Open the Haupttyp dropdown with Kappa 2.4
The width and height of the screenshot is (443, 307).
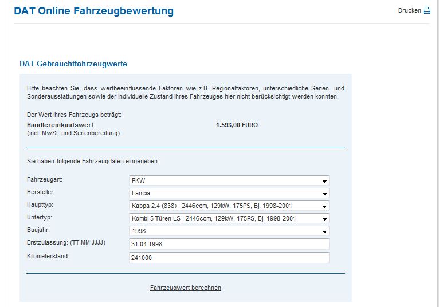229,206
